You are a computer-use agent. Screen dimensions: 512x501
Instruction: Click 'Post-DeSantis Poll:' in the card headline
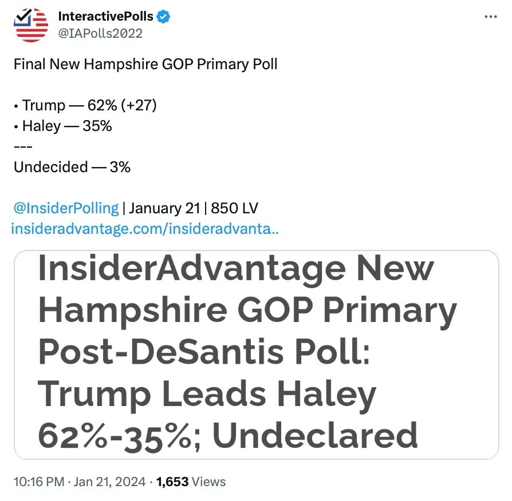click(204, 352)
